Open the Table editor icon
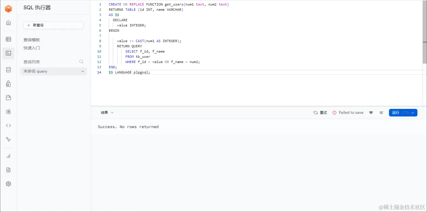Viewport: 427px width, 212px height. coord(8,39)
